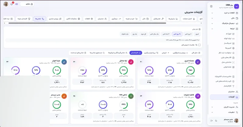243x127 pixels.
Task: Expand مدیریت کاربران sidebar group
Action: 224,107
